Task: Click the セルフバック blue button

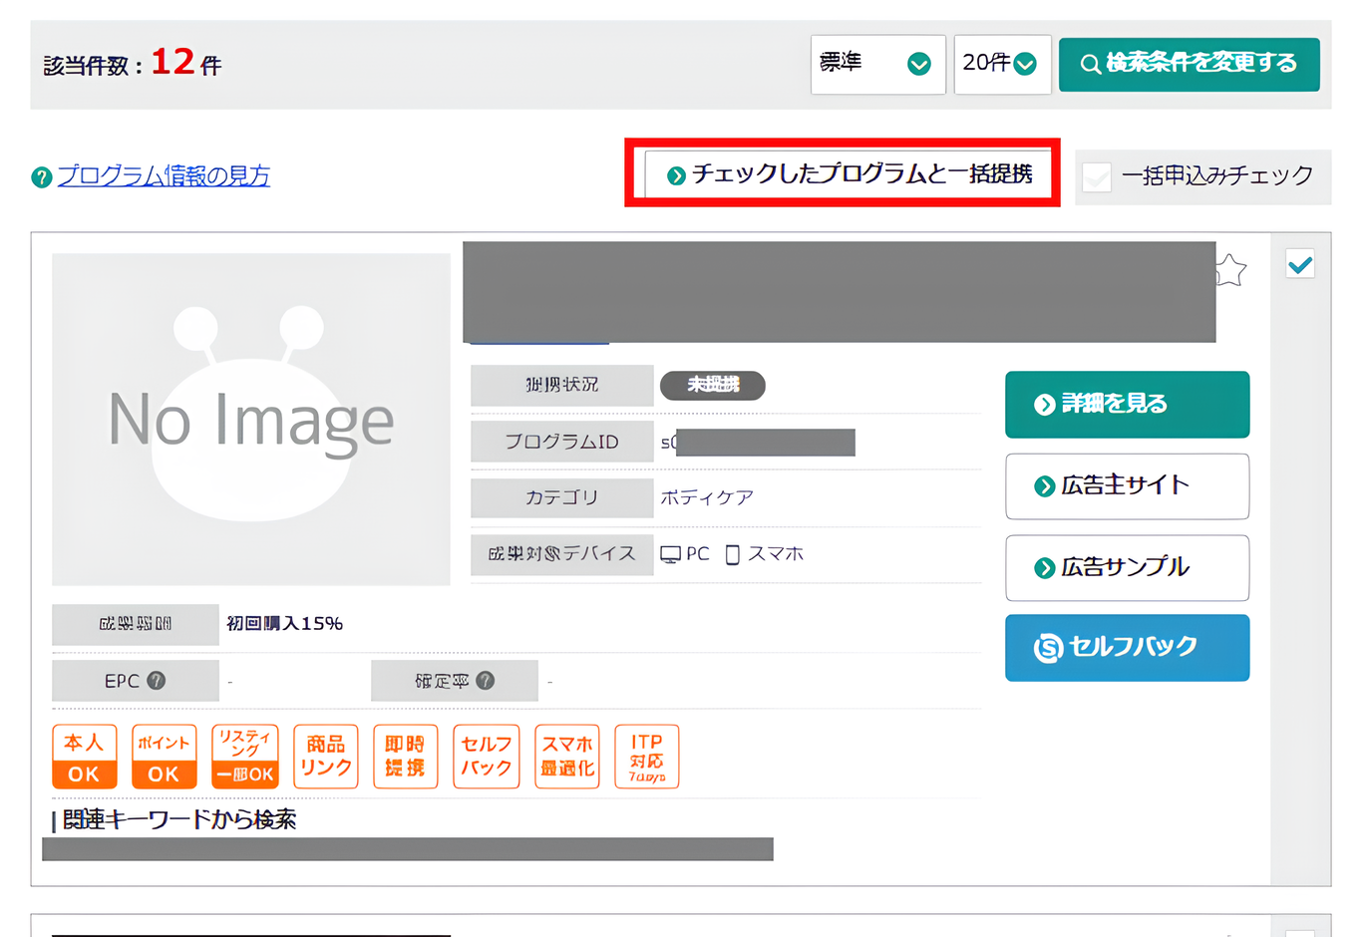Action: [1127, 648]
